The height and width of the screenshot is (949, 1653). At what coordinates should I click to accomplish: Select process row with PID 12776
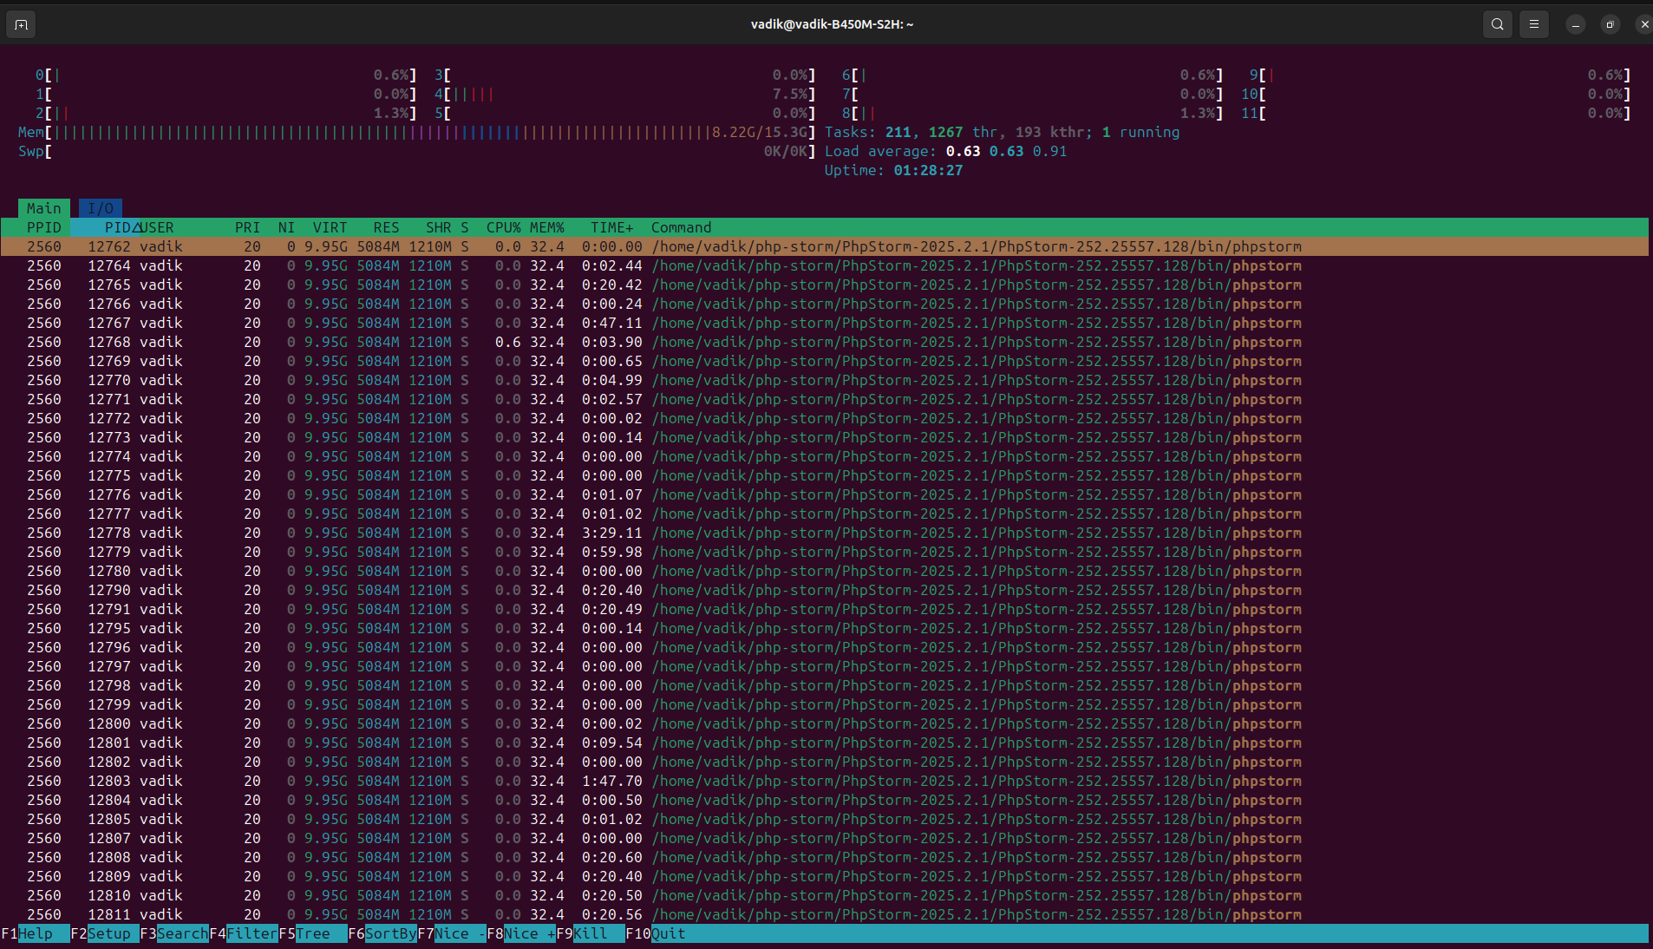pyautogui.click(x=825, y=494)
